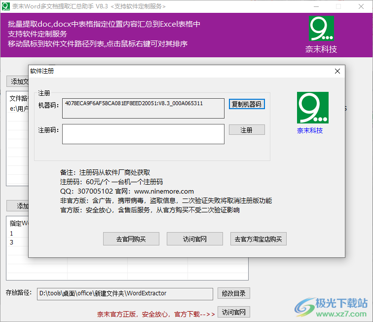Click 访问官网 button in registration dialog
This screenshot has width=373, height=322.
(195, 239)
